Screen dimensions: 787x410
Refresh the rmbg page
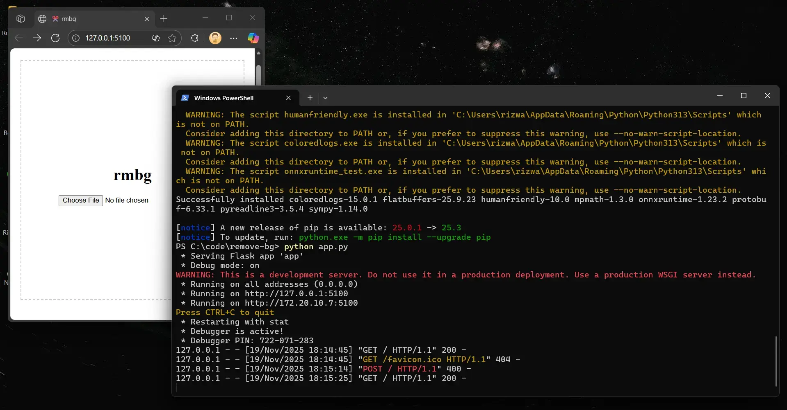pos(55,38)
